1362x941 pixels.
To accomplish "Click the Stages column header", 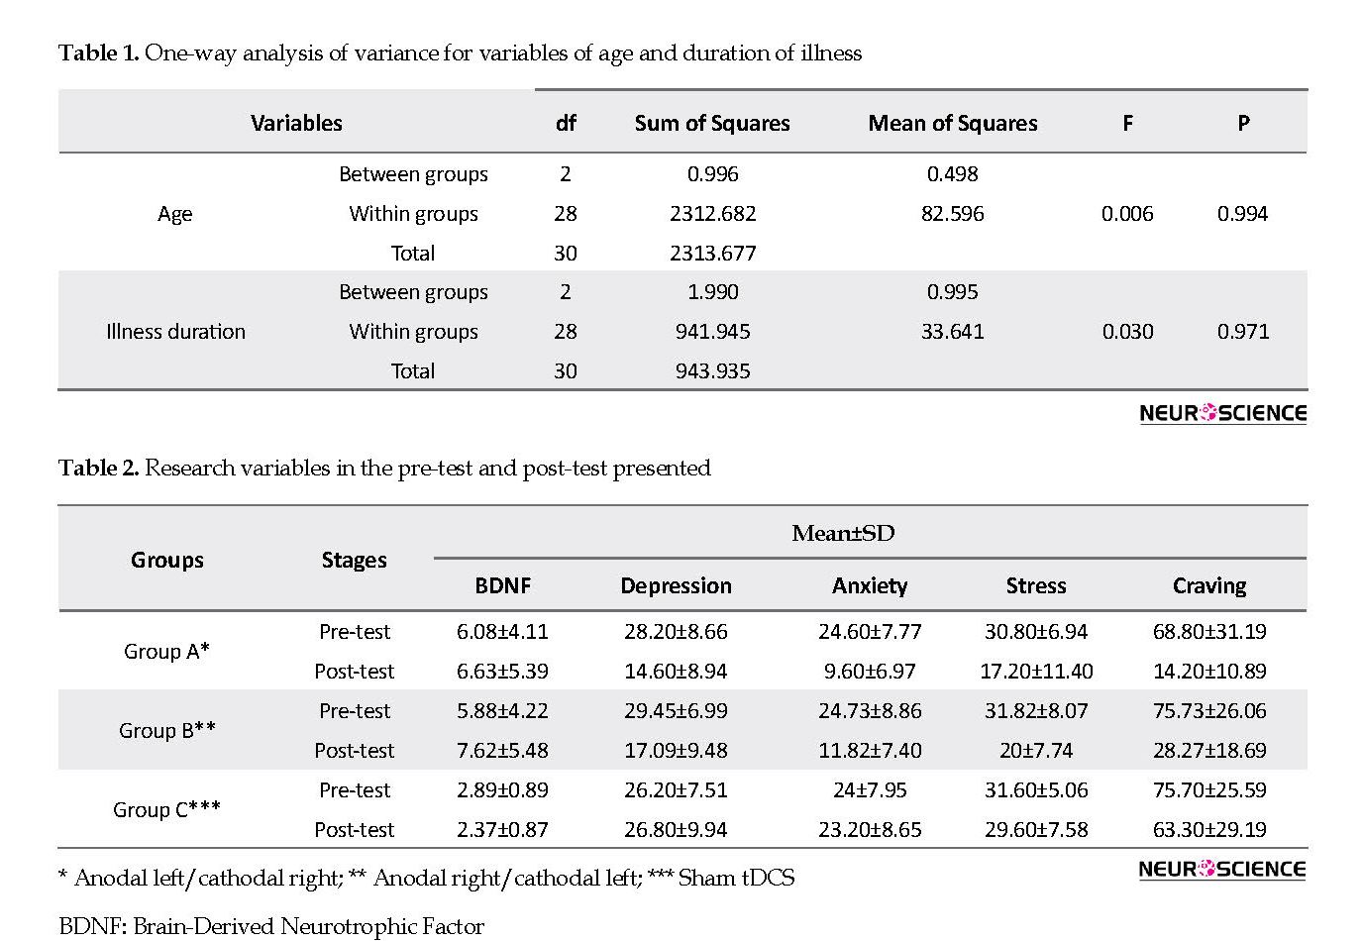I will [354, 560].
